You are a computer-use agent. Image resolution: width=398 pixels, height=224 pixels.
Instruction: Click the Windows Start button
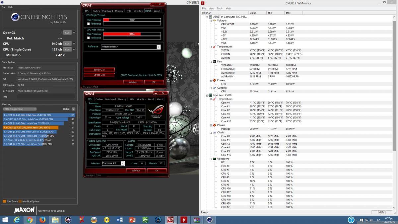click(x=5, y=220)
